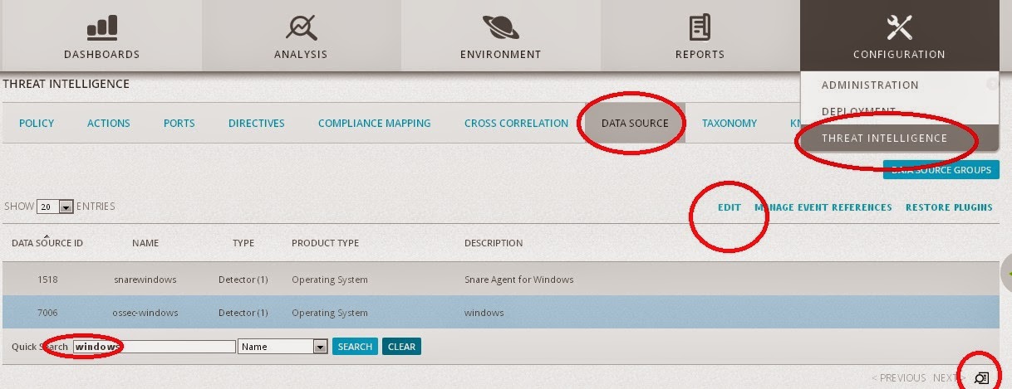Click the Analysis magnifier chart icon
Screen dimensions: 1012x389
tap(301, 28)
